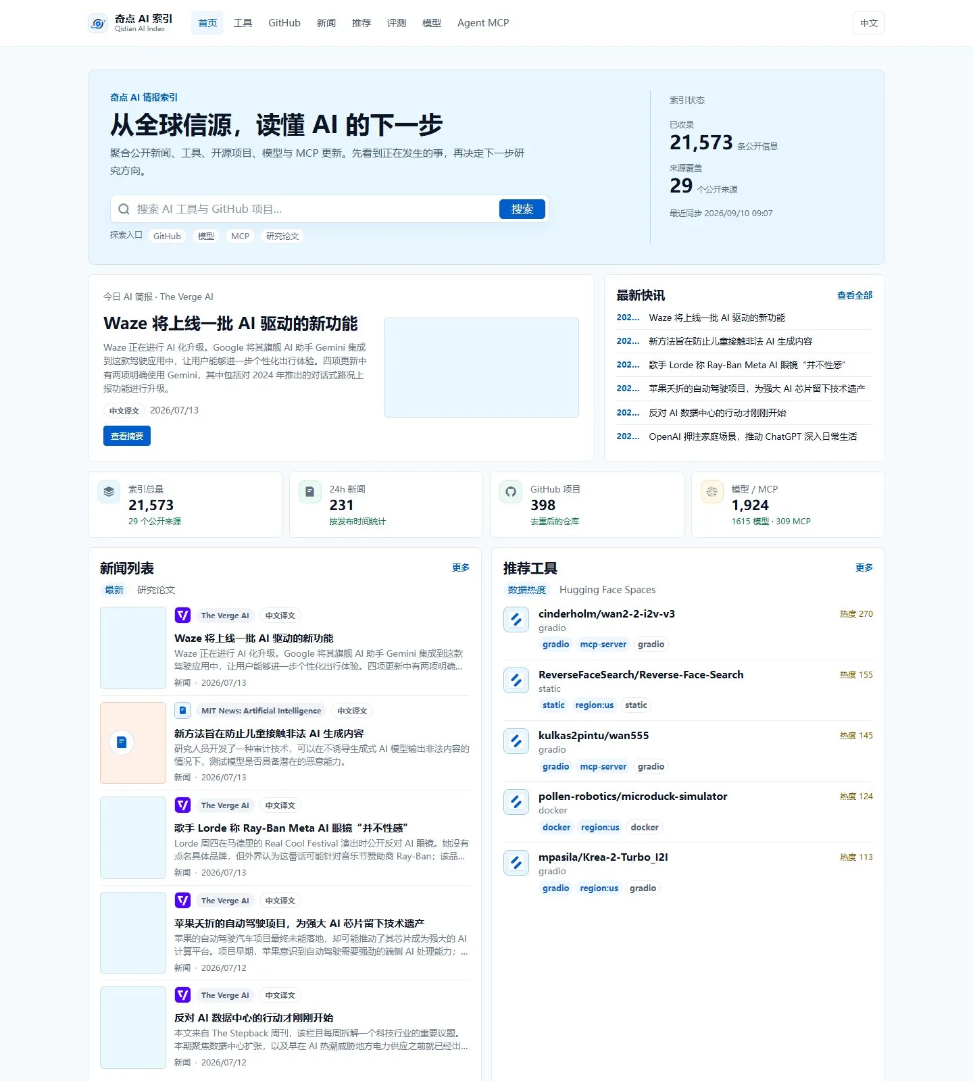Click the index total stack icon
The width and height of the screenshot is (973, 1081).
pos(109,492)
